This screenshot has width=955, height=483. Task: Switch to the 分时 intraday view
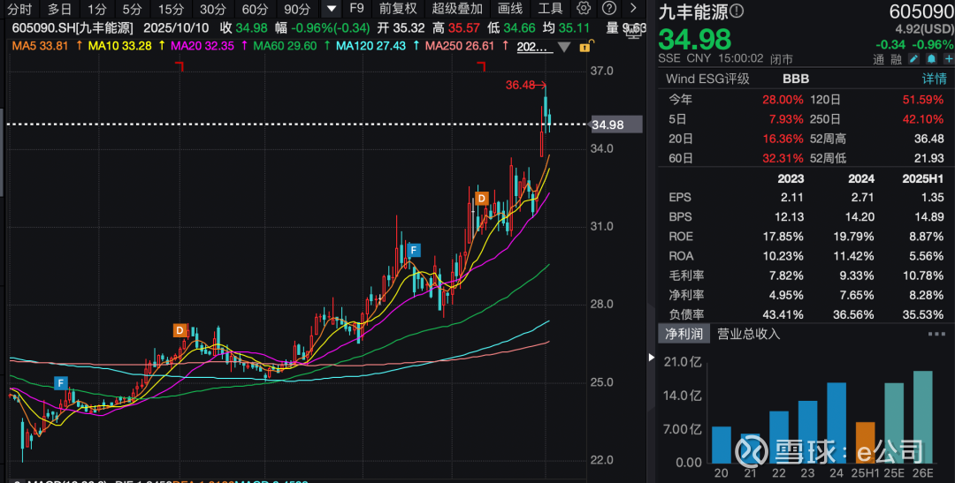pyautogui.click(x=19, y=9)
